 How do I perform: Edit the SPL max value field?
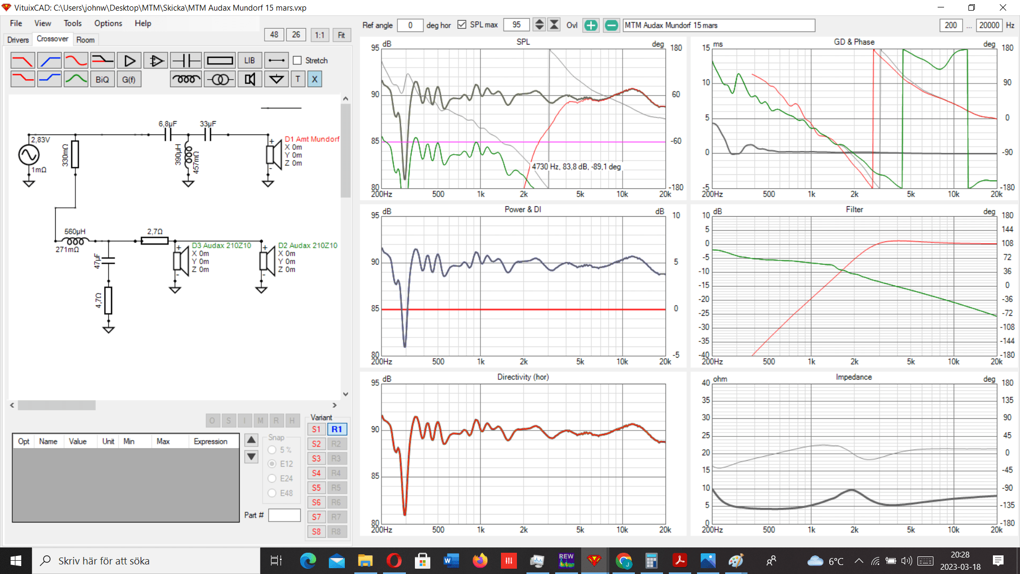(x=516, y=25)
